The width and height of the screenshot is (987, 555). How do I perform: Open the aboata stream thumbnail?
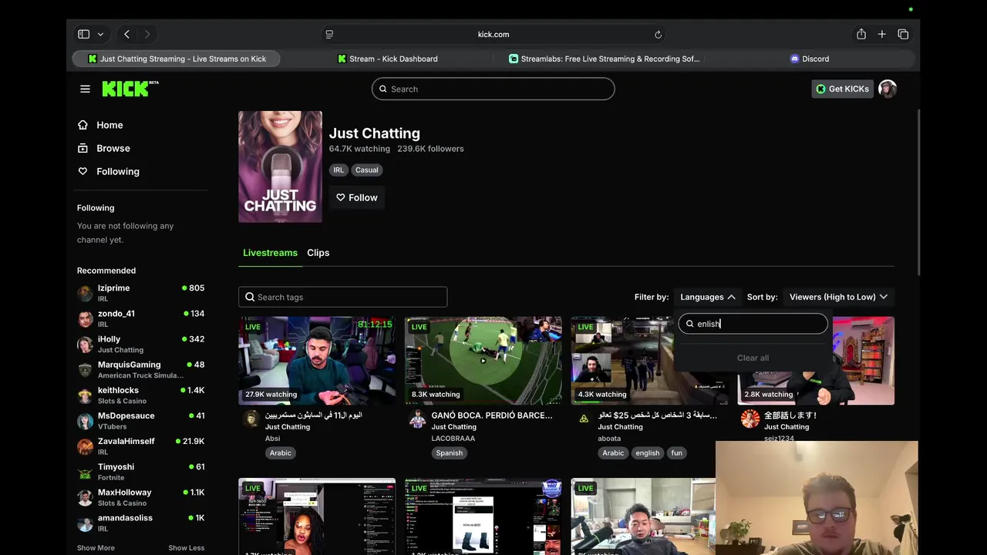[x=622, y=361]
